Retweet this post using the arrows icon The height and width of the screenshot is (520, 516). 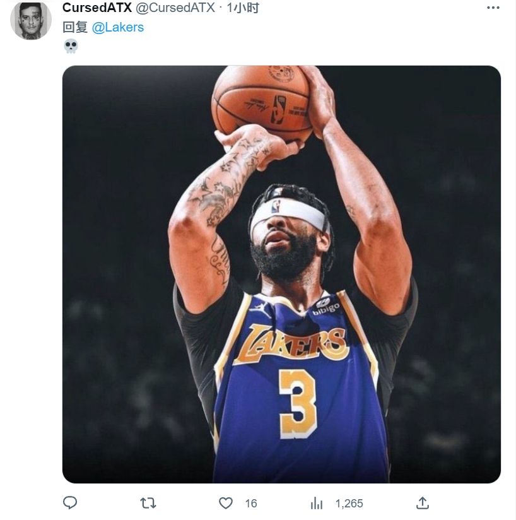point(148,503)
